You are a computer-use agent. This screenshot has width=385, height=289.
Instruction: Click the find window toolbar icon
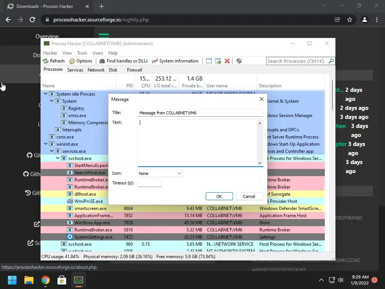pyautogui.click(x=209, y=61)
